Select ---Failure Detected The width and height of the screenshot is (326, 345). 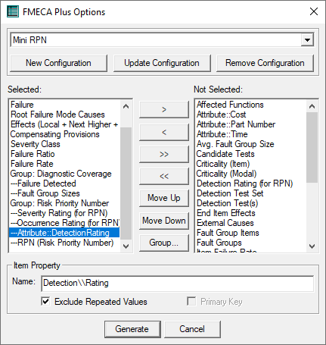[x=64, y=183]
